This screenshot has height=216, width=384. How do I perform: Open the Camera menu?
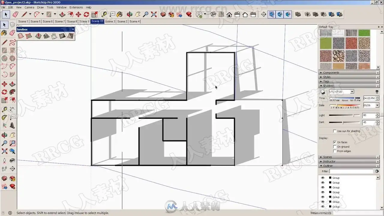(x=29, y=7)
